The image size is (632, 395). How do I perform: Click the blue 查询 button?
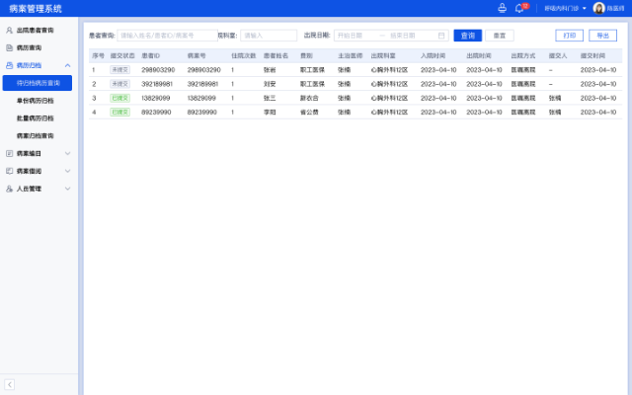pyautogui.click(x=467, y=36)
